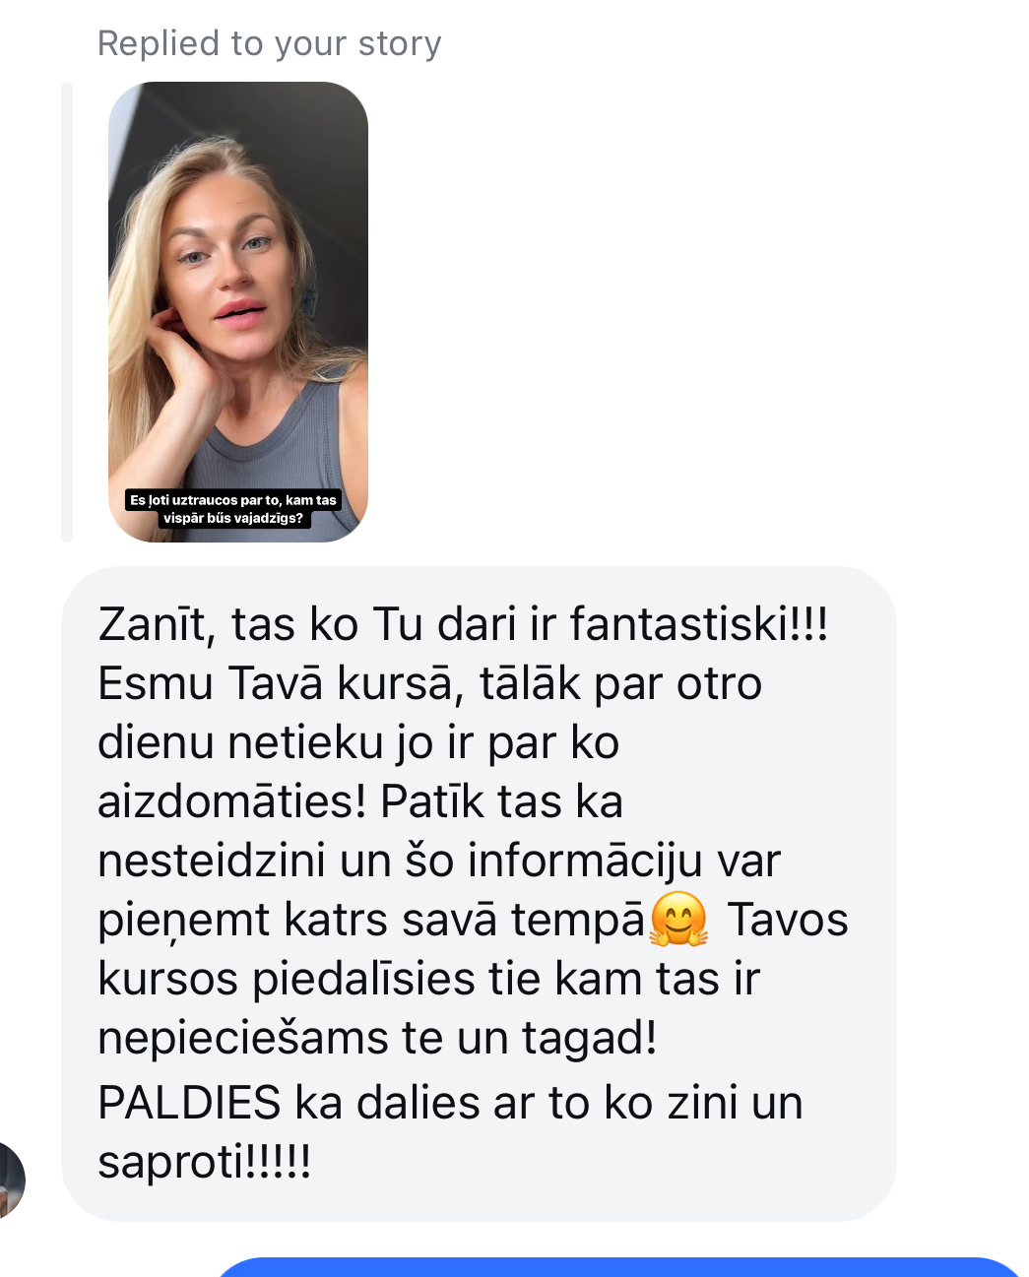Tap the 'dienu netieku jo ir par ko' line
The image size is (1029, 1277).
(x=358, y=742)
